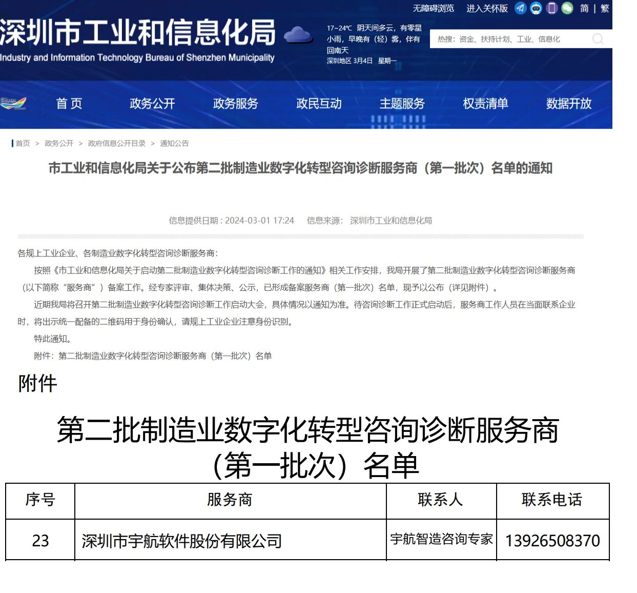Click the search magnifier icon
Screen dimensions: 637x593
coord(598,39)
